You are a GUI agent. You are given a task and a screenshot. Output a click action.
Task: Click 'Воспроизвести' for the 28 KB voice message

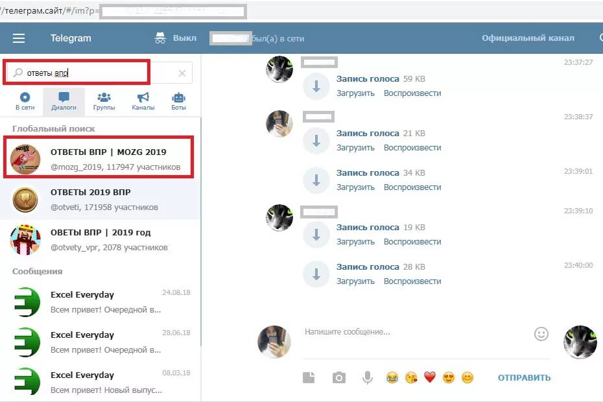[x=412, y=281]
